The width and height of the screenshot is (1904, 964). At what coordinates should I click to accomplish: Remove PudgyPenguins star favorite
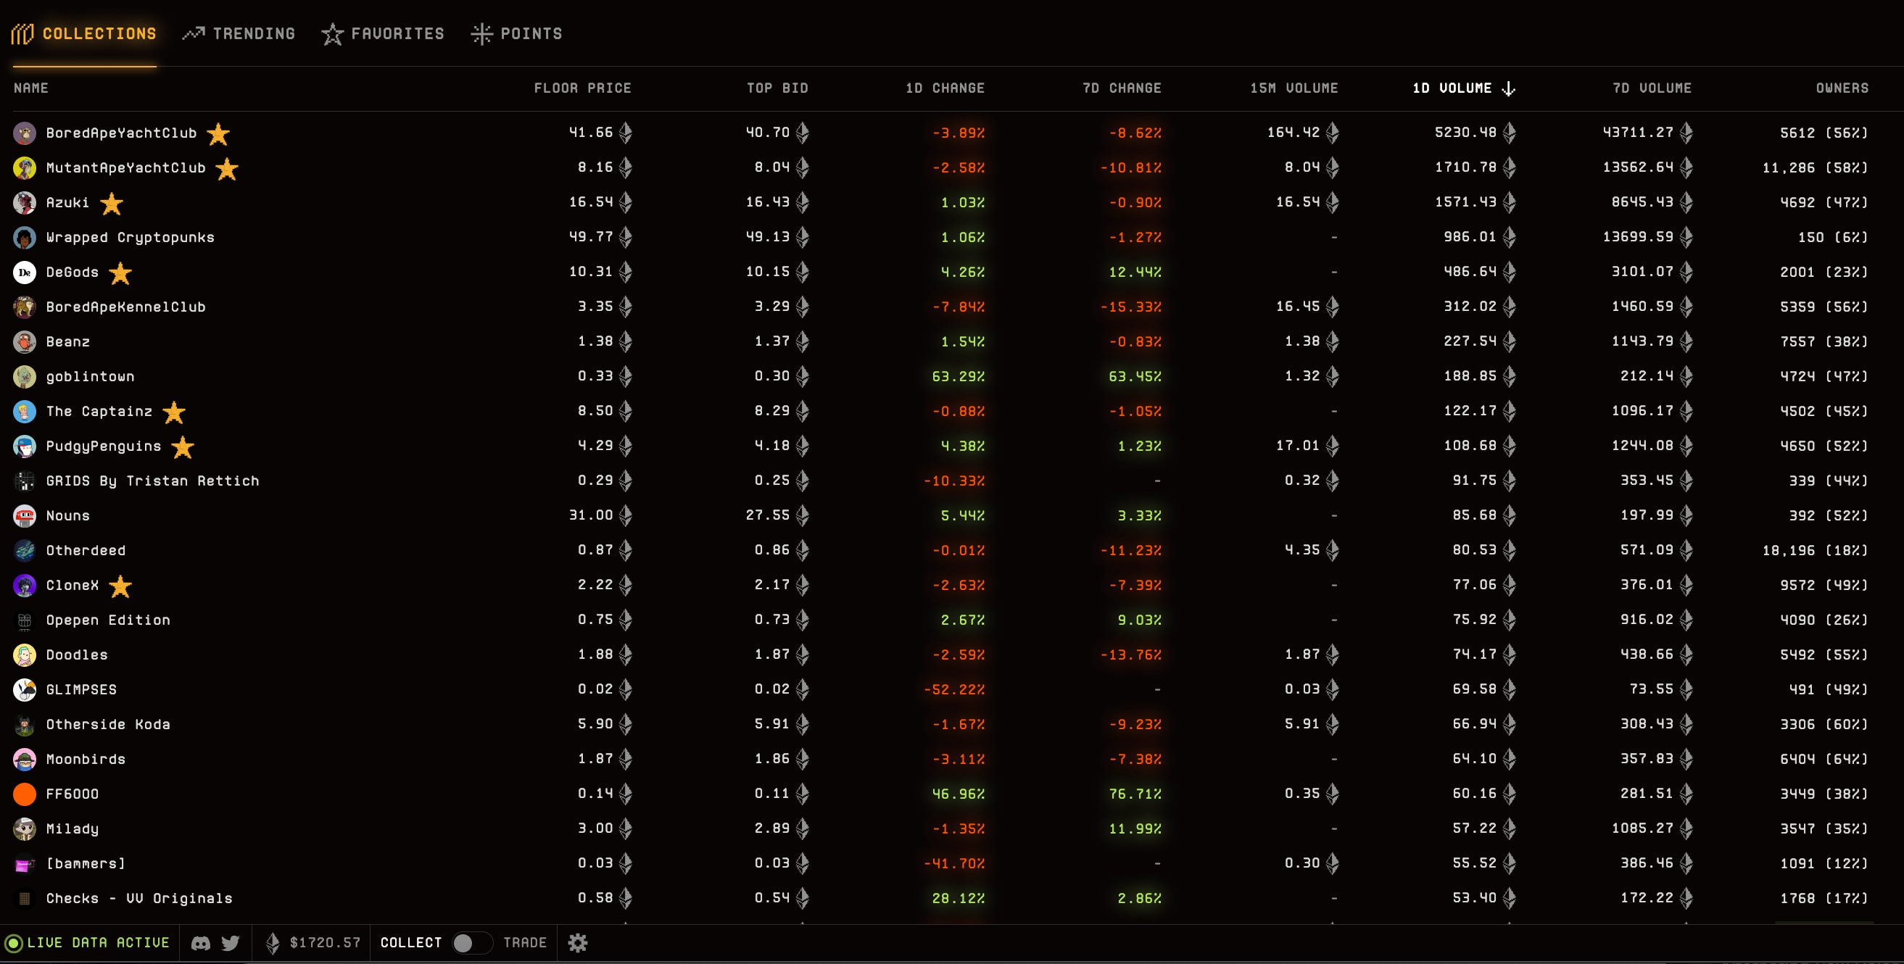183,447
